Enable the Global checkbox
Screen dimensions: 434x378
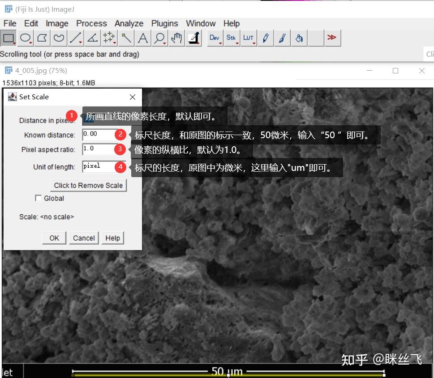coord(38,198)
